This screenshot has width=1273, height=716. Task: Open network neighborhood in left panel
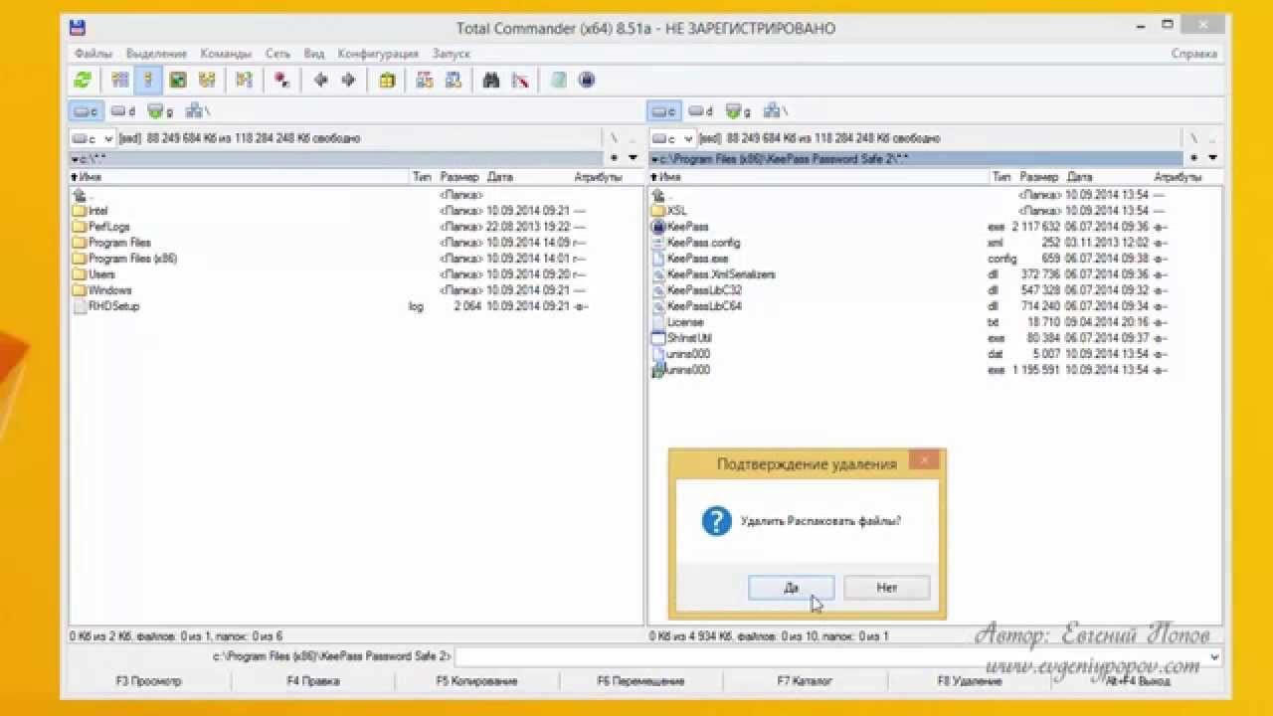tap(197, 111)
